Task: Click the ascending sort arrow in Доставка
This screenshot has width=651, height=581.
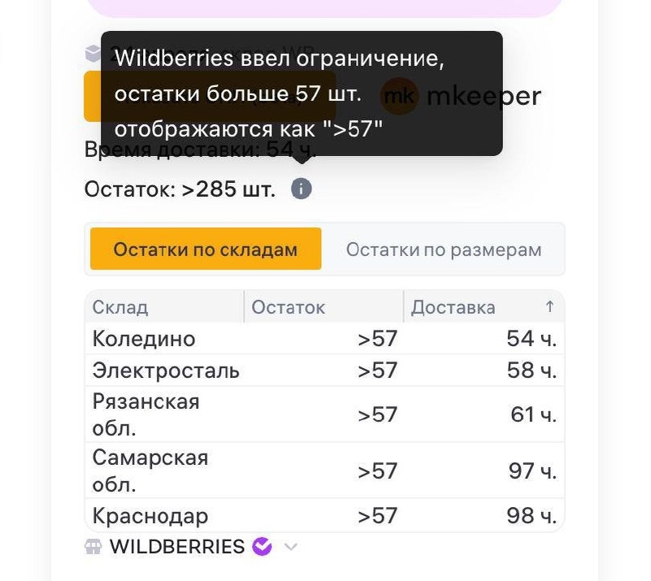Action: pos(549,306)
